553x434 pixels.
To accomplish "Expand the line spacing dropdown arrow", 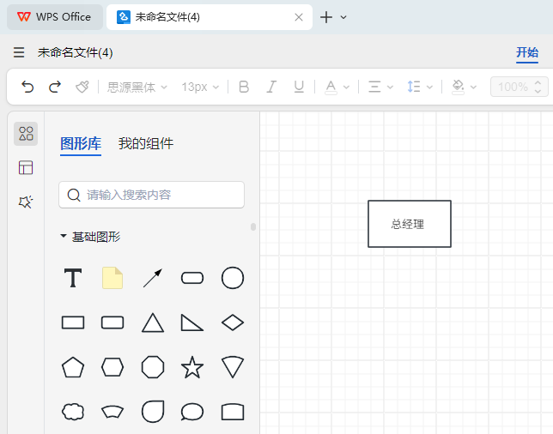I will [429, 87].
